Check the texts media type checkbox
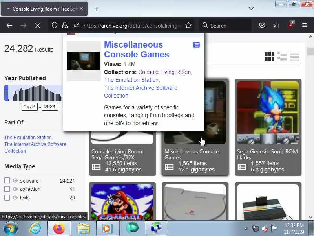This screenshot has width=314, height=236. (7, 198)
